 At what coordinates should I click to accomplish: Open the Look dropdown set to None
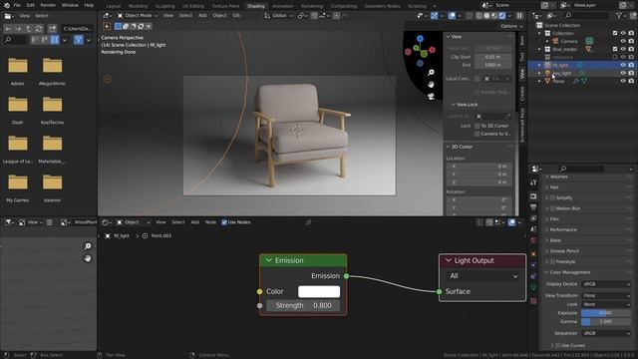(x=606, y=304)
